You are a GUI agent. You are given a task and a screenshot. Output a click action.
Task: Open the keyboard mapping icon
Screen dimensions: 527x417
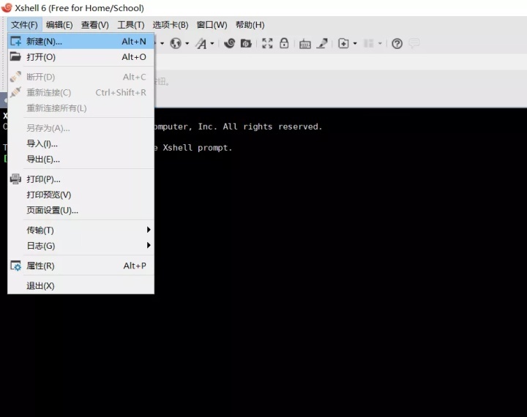click(x=304, y=44)
